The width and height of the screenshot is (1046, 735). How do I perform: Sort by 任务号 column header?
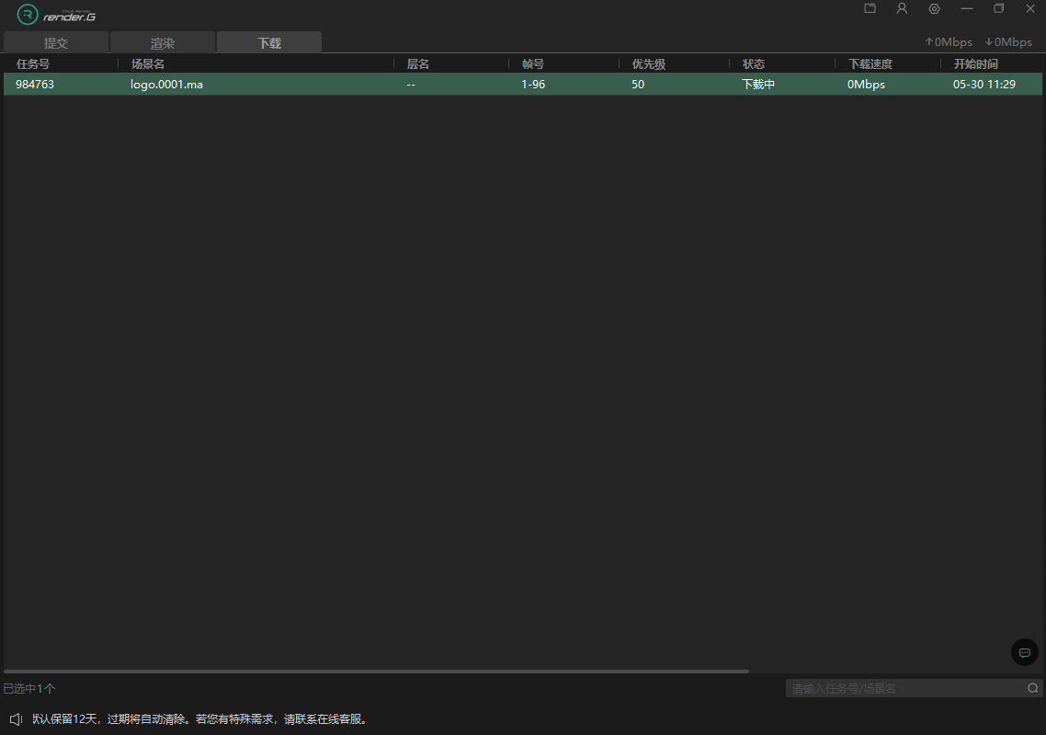(33, 64)
